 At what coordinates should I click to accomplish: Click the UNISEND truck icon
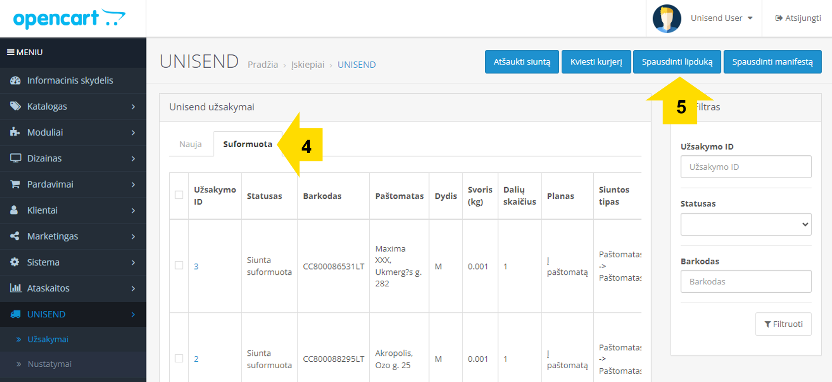point(16,314)
